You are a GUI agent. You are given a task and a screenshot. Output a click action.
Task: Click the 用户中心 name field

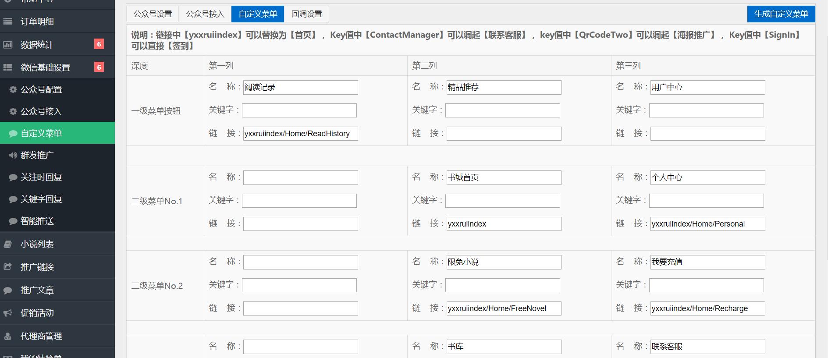click(708, 87)
